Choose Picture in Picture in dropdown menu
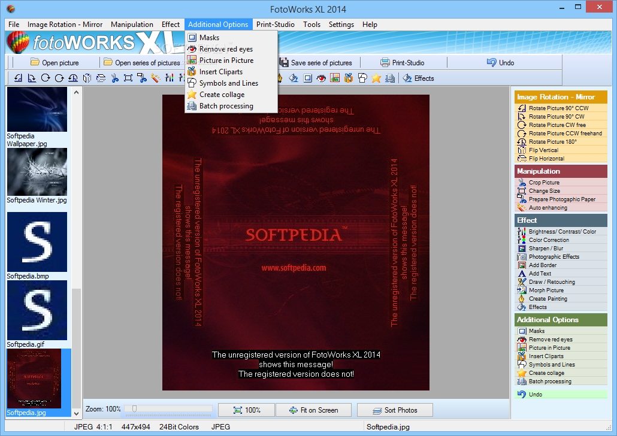Image resolution: width=617 pixels, height=436 pixels. coord(231,60)
